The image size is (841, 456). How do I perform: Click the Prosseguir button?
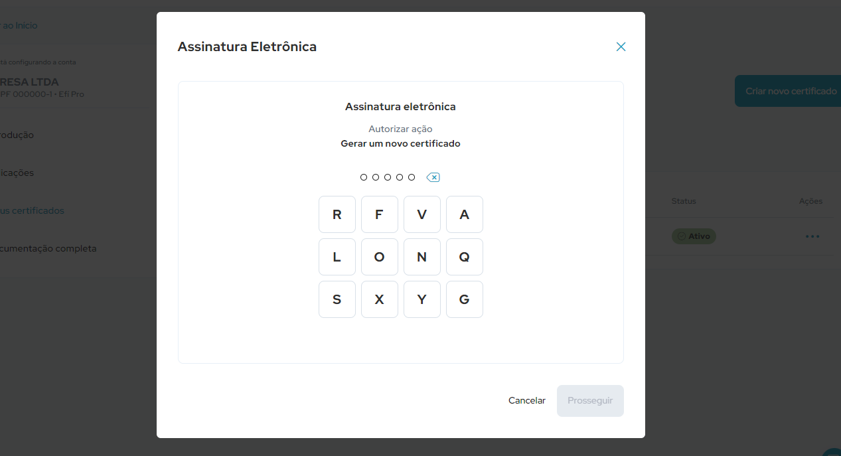pos(589,400)
